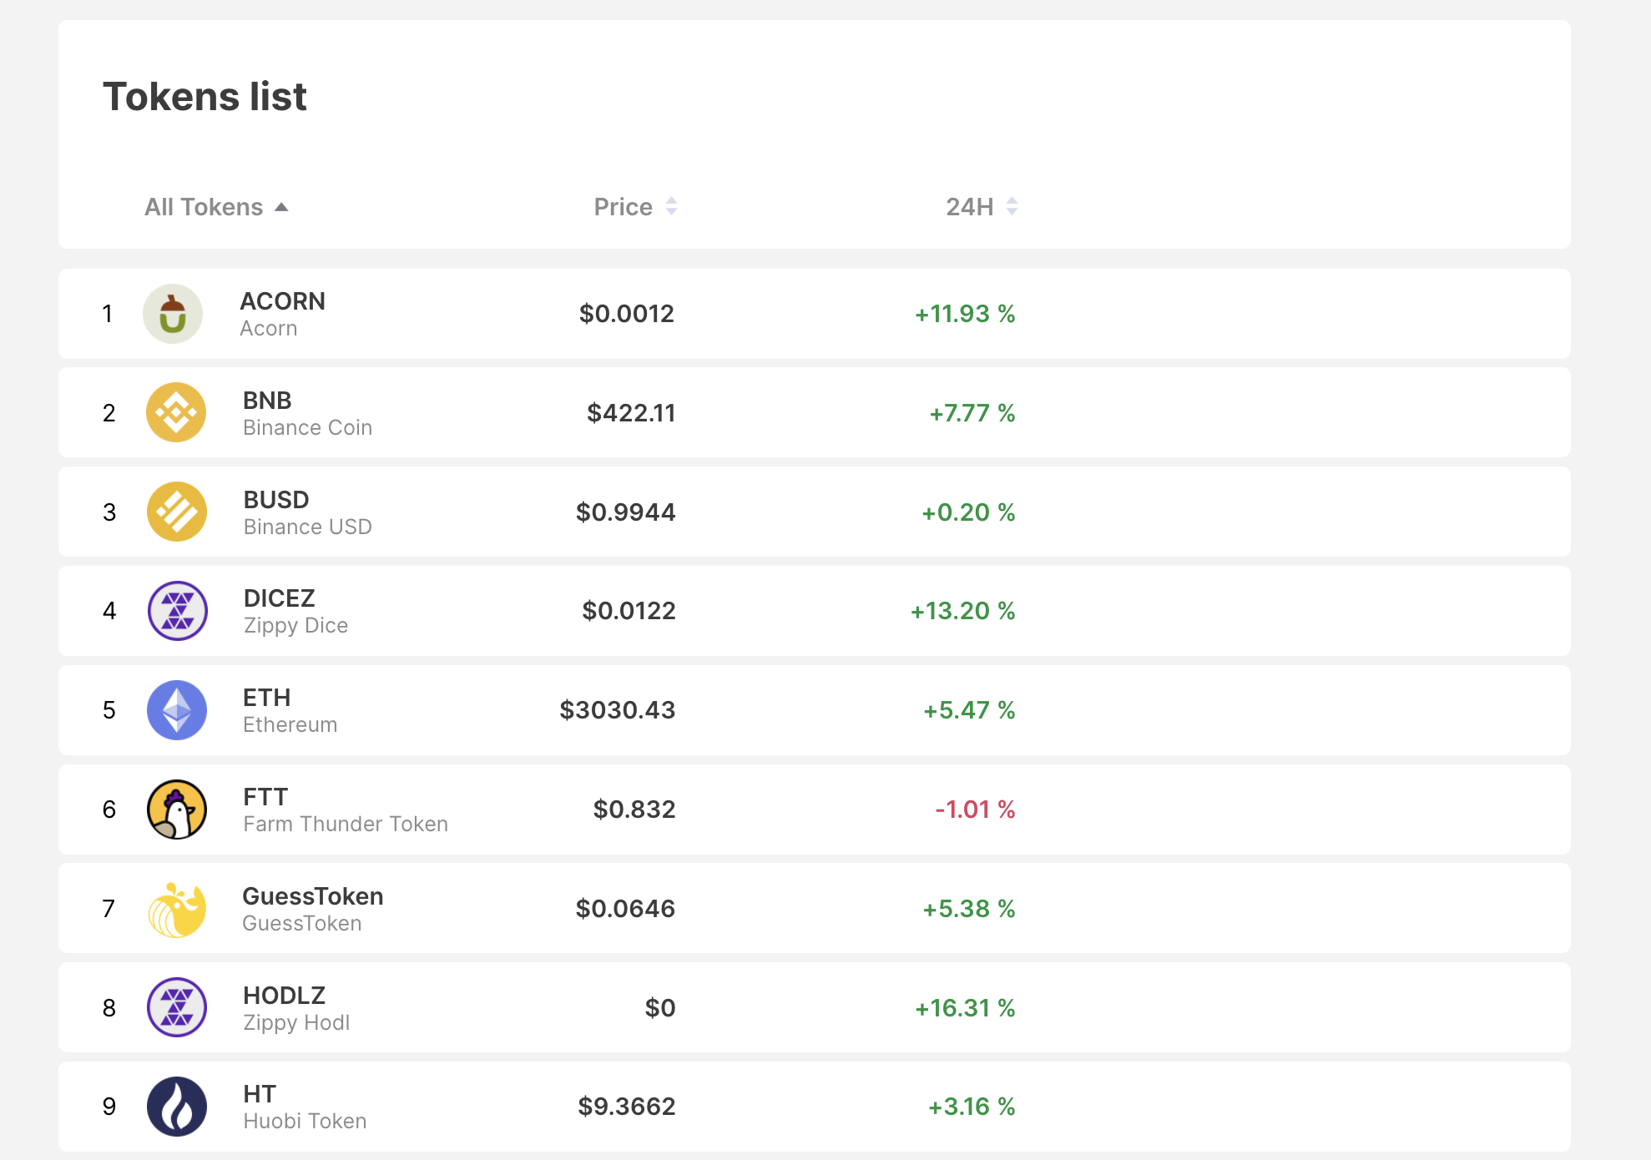The image size is (1651, 1160).
Task: Click the DICEZ Zippy Dice icon
Action: [x=177, y=611]
